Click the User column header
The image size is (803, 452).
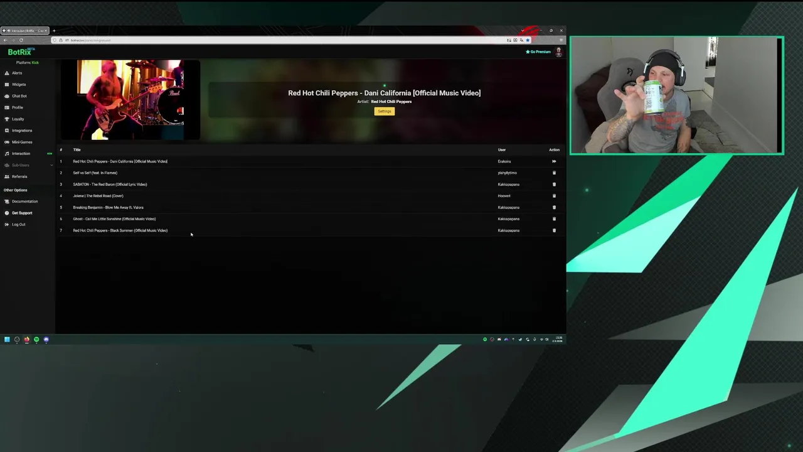click(502, 150)
